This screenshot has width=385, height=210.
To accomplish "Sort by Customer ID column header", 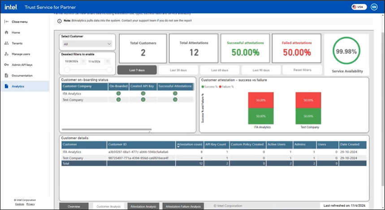I will pyautogui.click(x=141, y=145).
